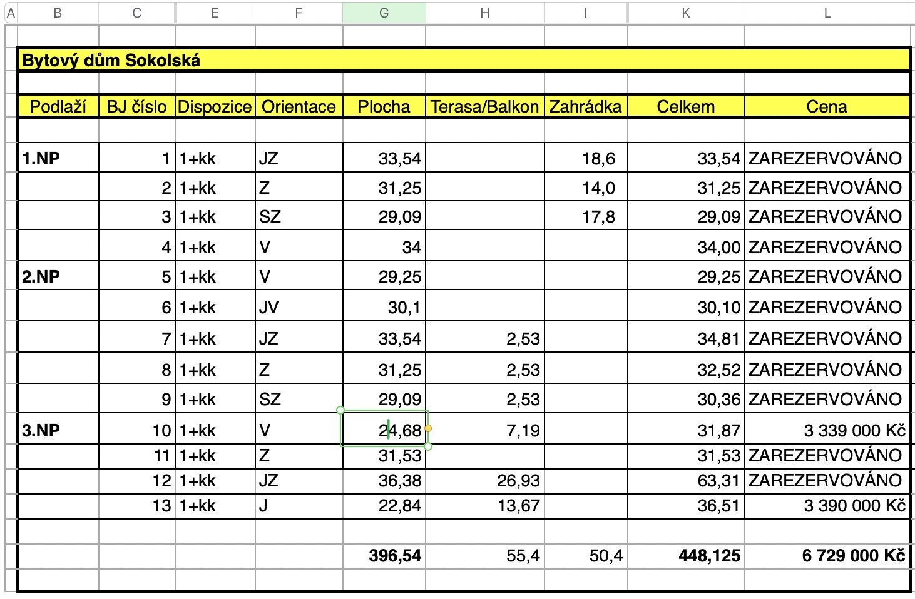Click the Podlaží header cell
The image size is (915, 599).
(58, 107)
